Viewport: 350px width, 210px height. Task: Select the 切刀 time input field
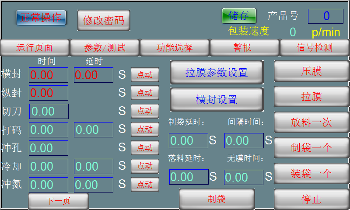(49, 111)
